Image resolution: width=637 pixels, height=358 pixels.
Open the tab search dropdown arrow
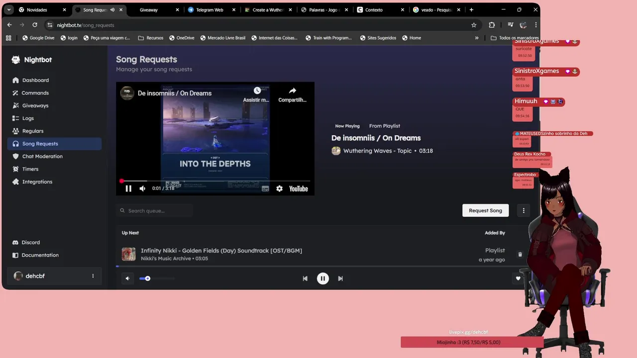point(8,10)
